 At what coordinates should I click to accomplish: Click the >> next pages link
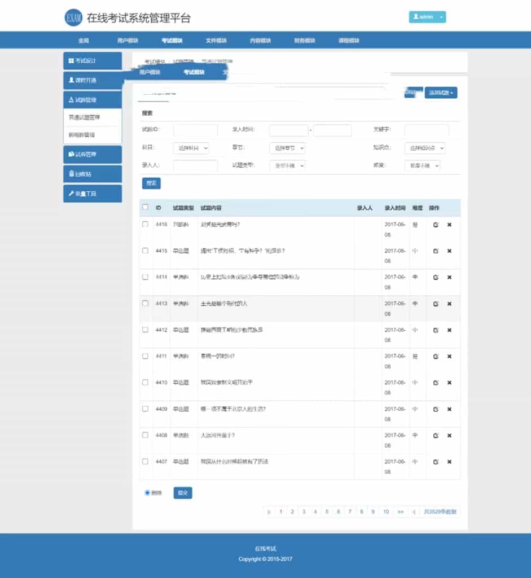(400, 511)
